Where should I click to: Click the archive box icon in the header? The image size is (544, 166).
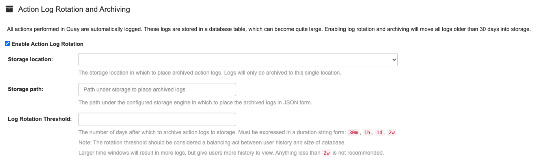point(9,9)
